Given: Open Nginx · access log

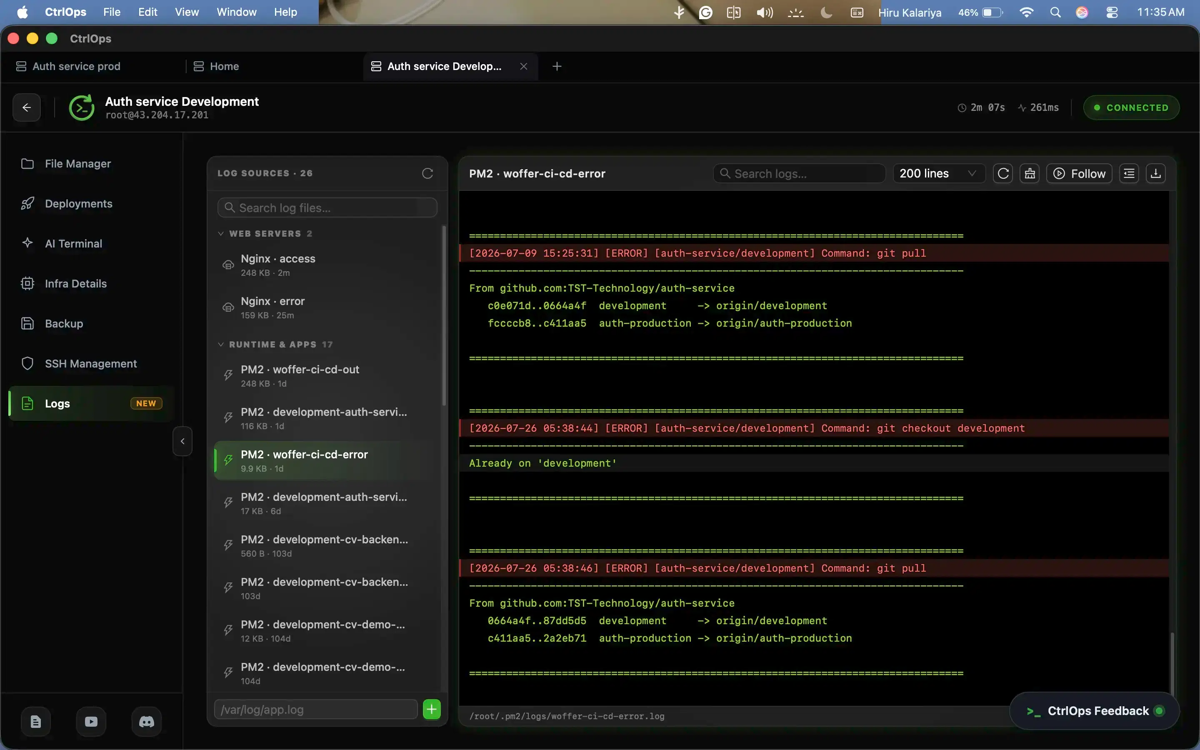Looking at the screenshot, I should (326, 265).
